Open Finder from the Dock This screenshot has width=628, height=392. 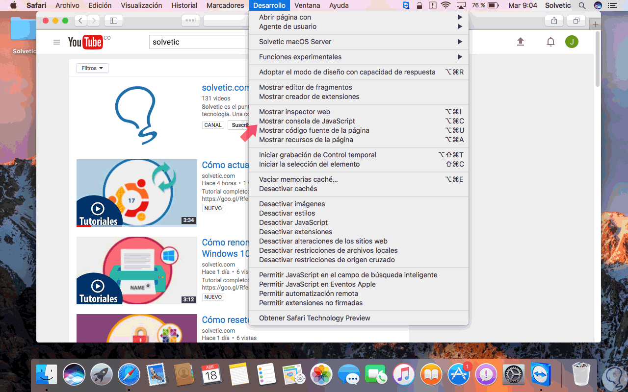(x=47, y=375)
